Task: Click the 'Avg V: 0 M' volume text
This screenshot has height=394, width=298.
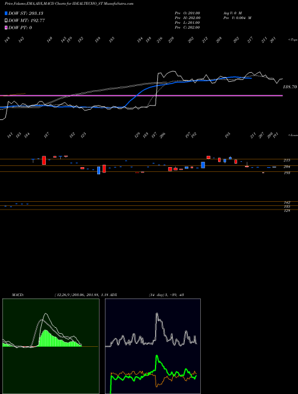Action: 232,13
